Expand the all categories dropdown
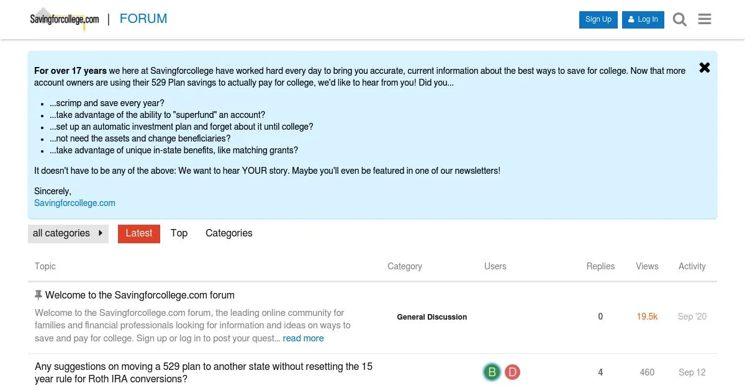Viewport: 745px width, 391px height. point(68,233)
